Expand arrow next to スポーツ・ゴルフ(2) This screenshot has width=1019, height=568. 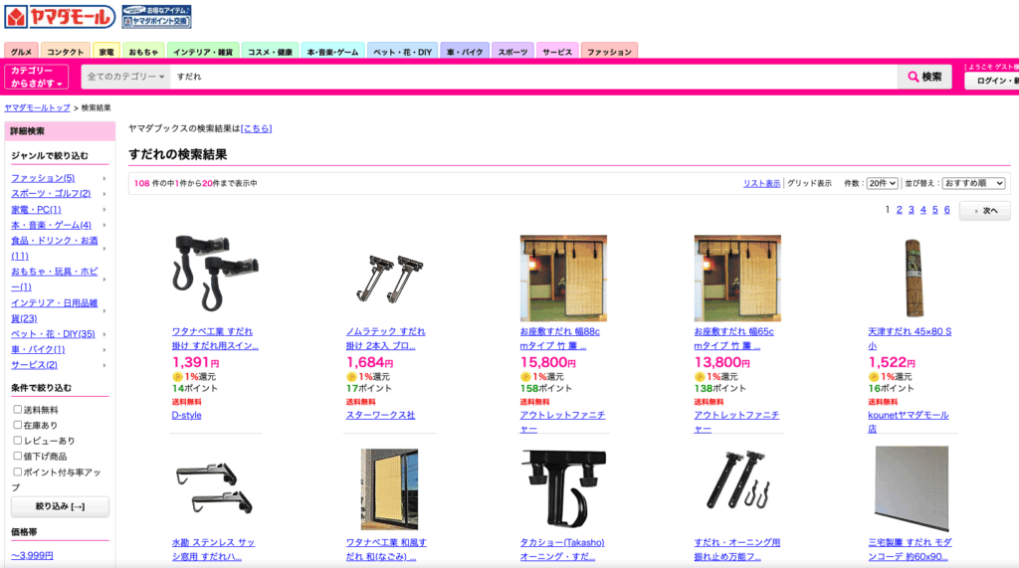(x=103, y=194)
